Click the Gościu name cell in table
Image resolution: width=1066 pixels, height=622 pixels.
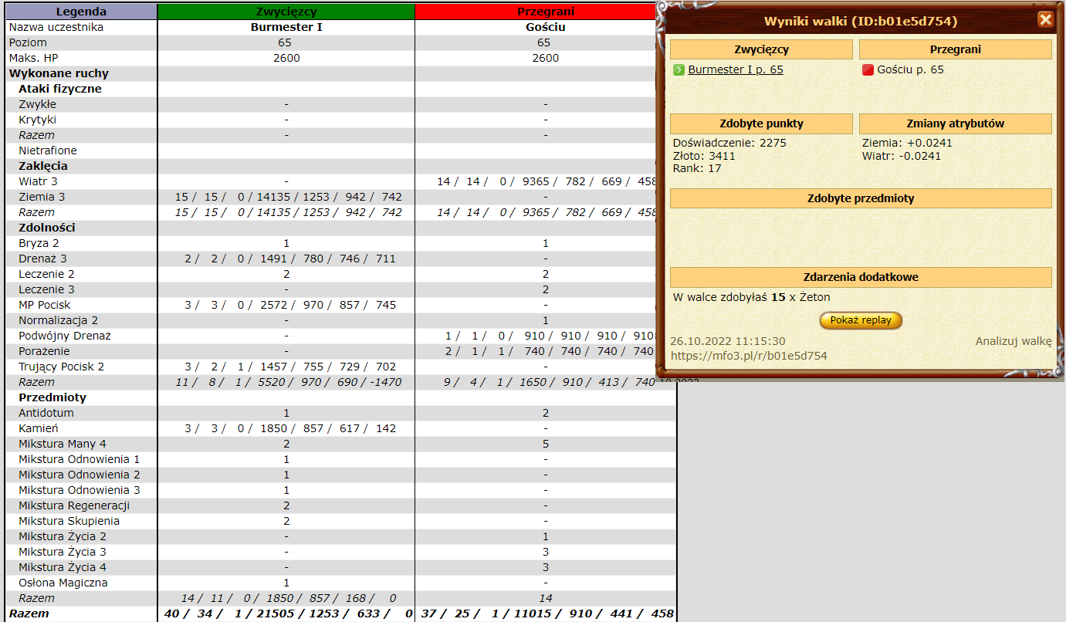click(546, 27)
